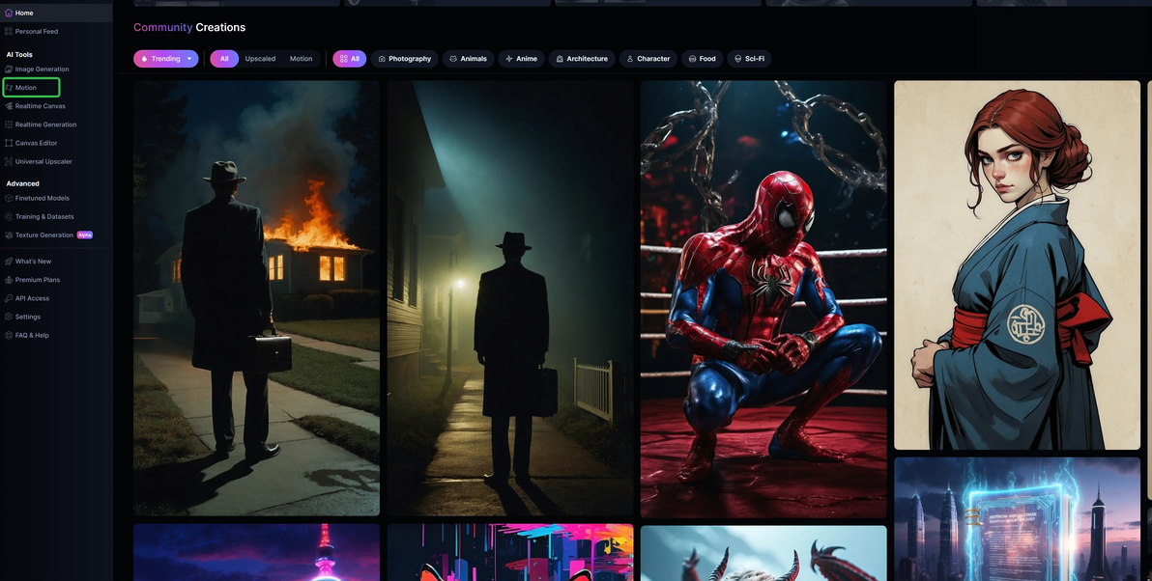
Task: Open Canvas Editor label
Action: pyautogui.click(x=36, y=143)
